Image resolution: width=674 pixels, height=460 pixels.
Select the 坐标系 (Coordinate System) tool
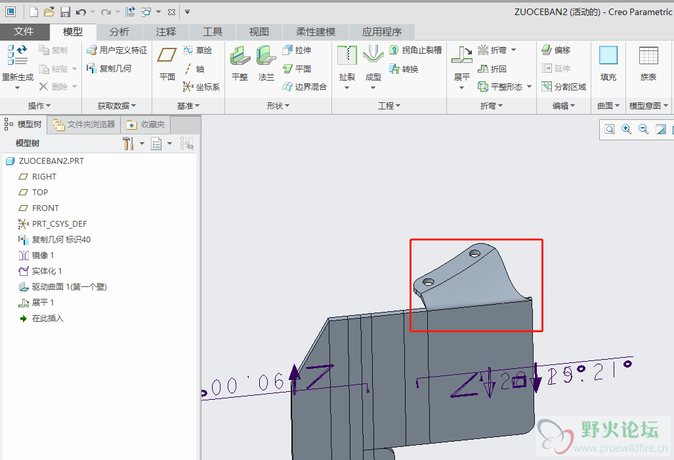[x=201, y=86]
